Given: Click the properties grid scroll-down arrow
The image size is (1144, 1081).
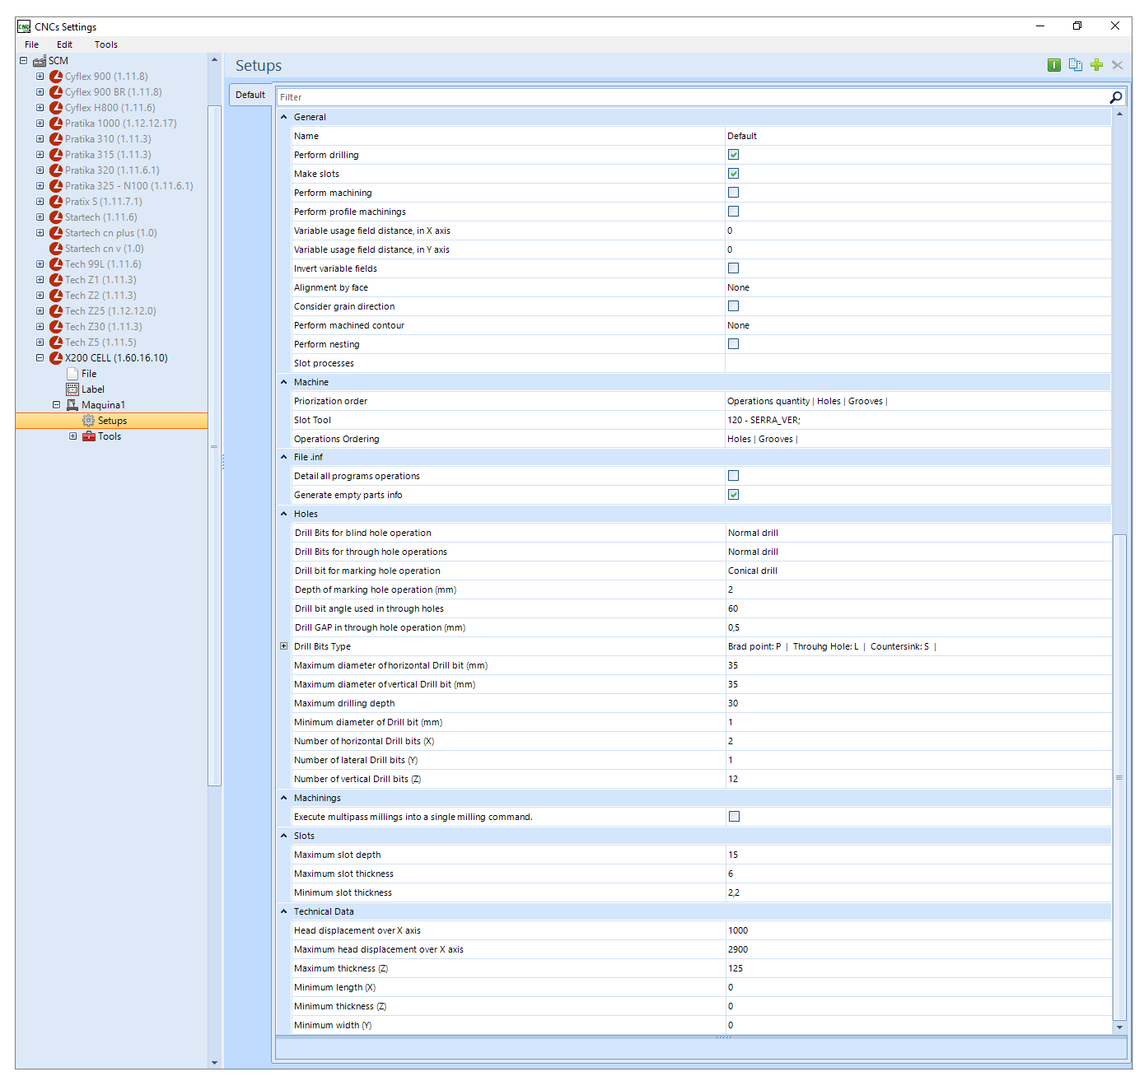Looking at the screenshot, I should tap(1118, 1027).
